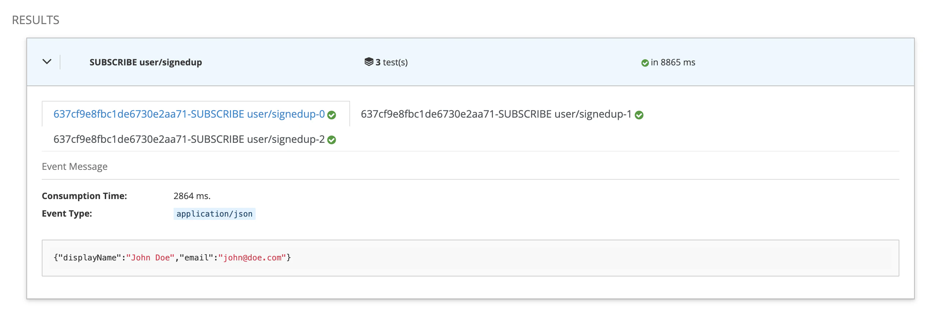Switch to the SUBSCRIBE user/signedup-1 tab
The width and height of the screenshot is (936, 328).
[496, 114]
